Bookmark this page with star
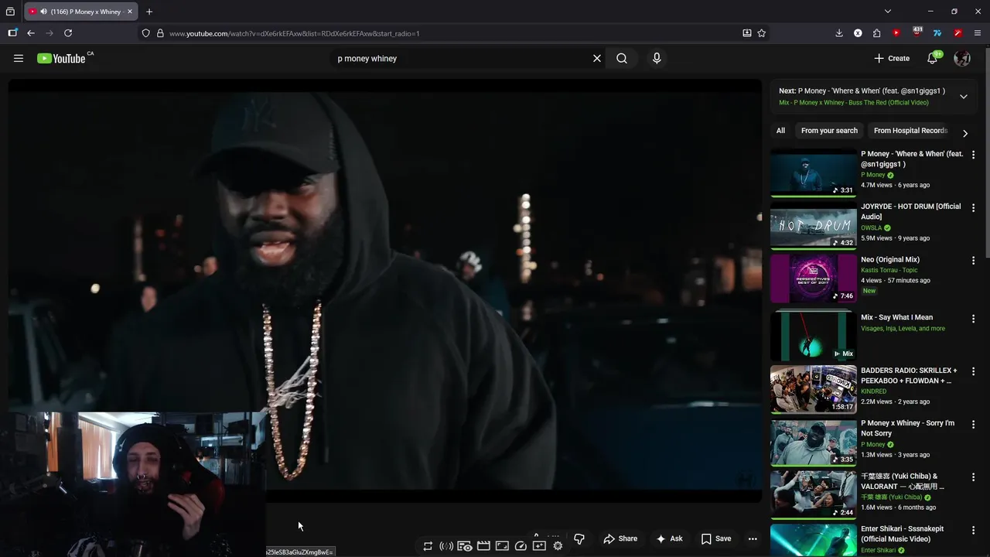Viewport: 990px width, 557px height. coord(762,33)
